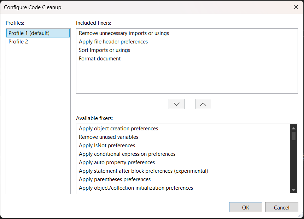Select 'Apply file header preferences' fixer
304x219 pixels.
(113, 41)
